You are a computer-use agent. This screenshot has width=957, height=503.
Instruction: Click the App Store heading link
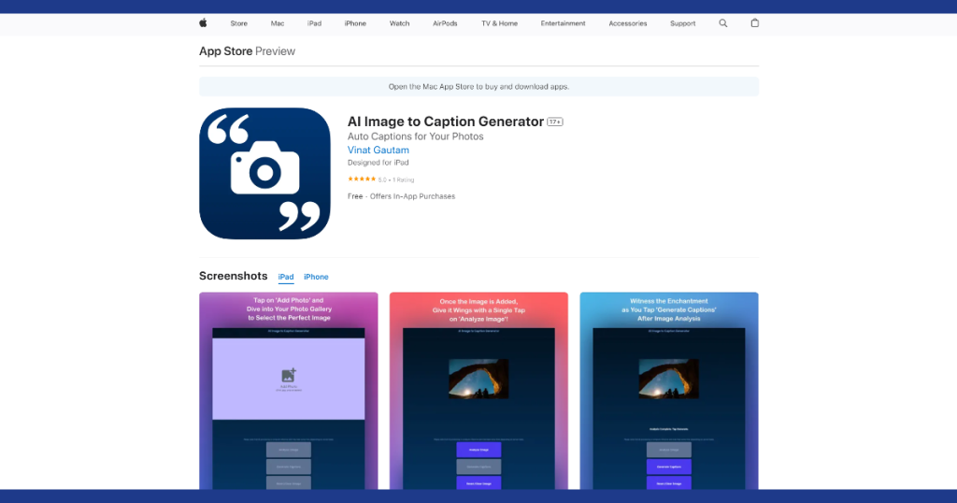[226, 51]
